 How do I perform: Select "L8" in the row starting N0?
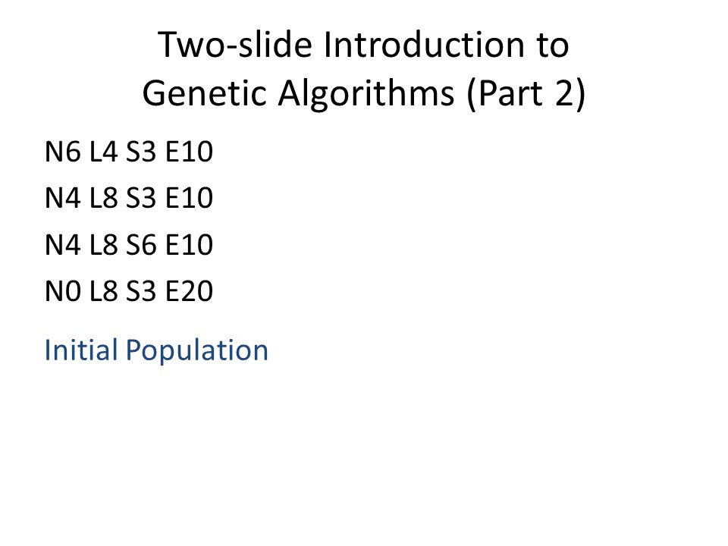[x=103, y=291]
